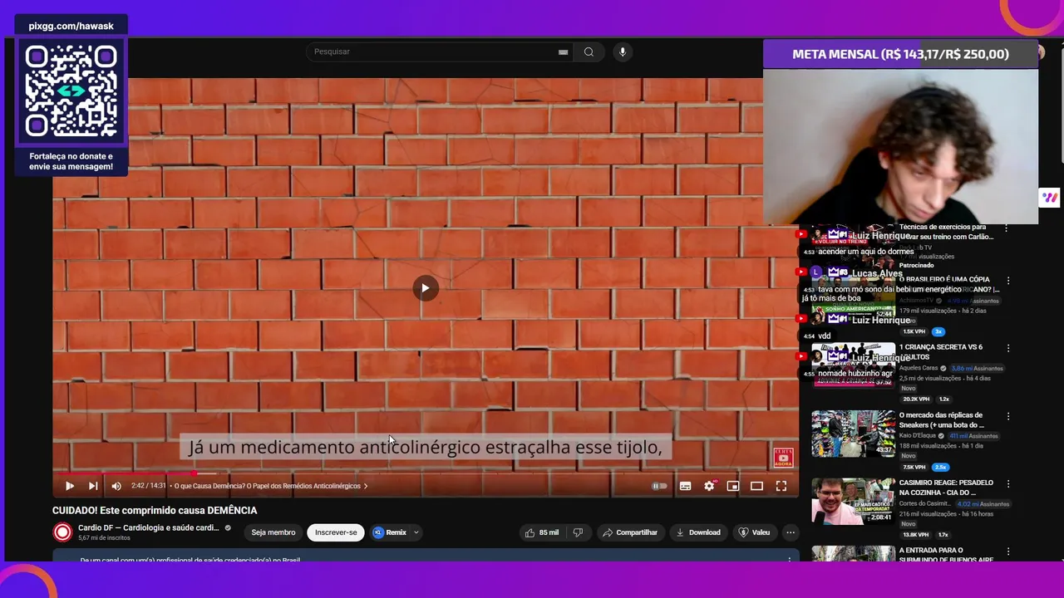Subscribe with Inscrever-se button

pos(336,532)
